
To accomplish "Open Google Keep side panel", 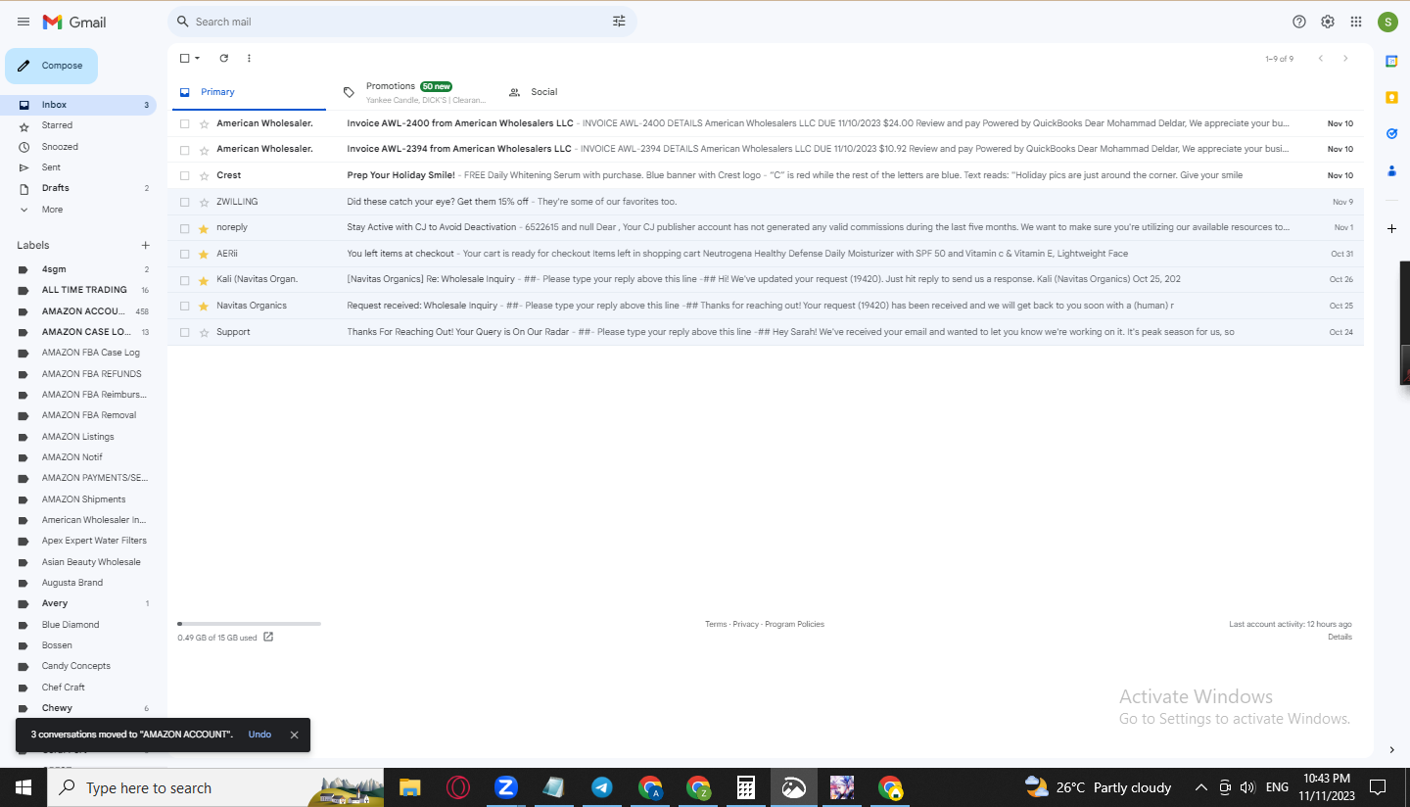I will point(1391,97).
